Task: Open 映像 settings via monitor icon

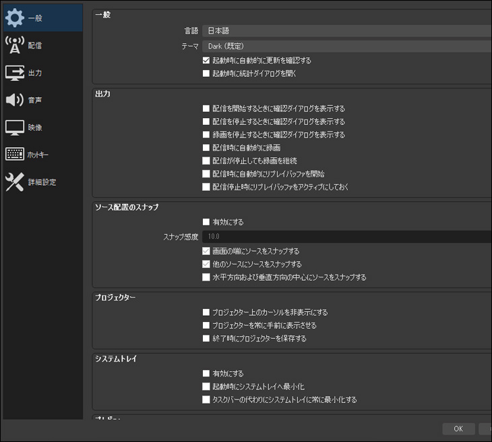Action: point(15,128)
